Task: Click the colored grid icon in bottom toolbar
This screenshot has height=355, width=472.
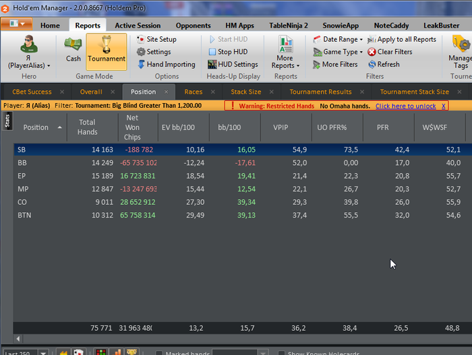Action: [101, 352]
